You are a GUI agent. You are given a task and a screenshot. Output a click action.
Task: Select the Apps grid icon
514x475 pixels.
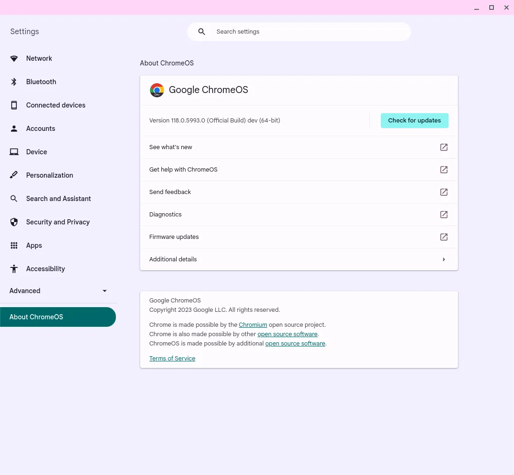click(14, 245)
